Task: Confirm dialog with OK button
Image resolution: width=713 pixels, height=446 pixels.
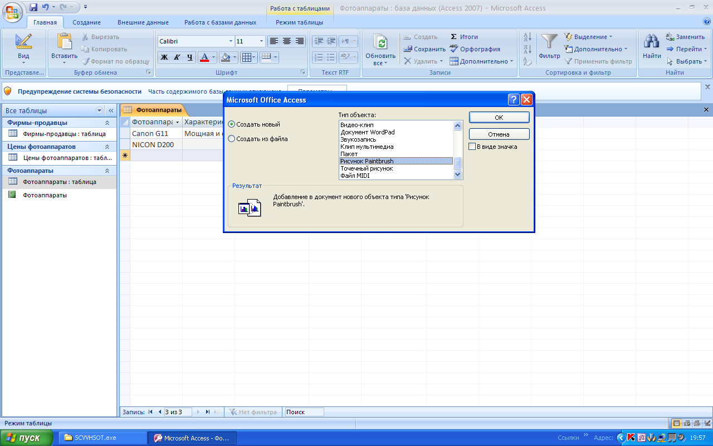Action: click(499, 118)
